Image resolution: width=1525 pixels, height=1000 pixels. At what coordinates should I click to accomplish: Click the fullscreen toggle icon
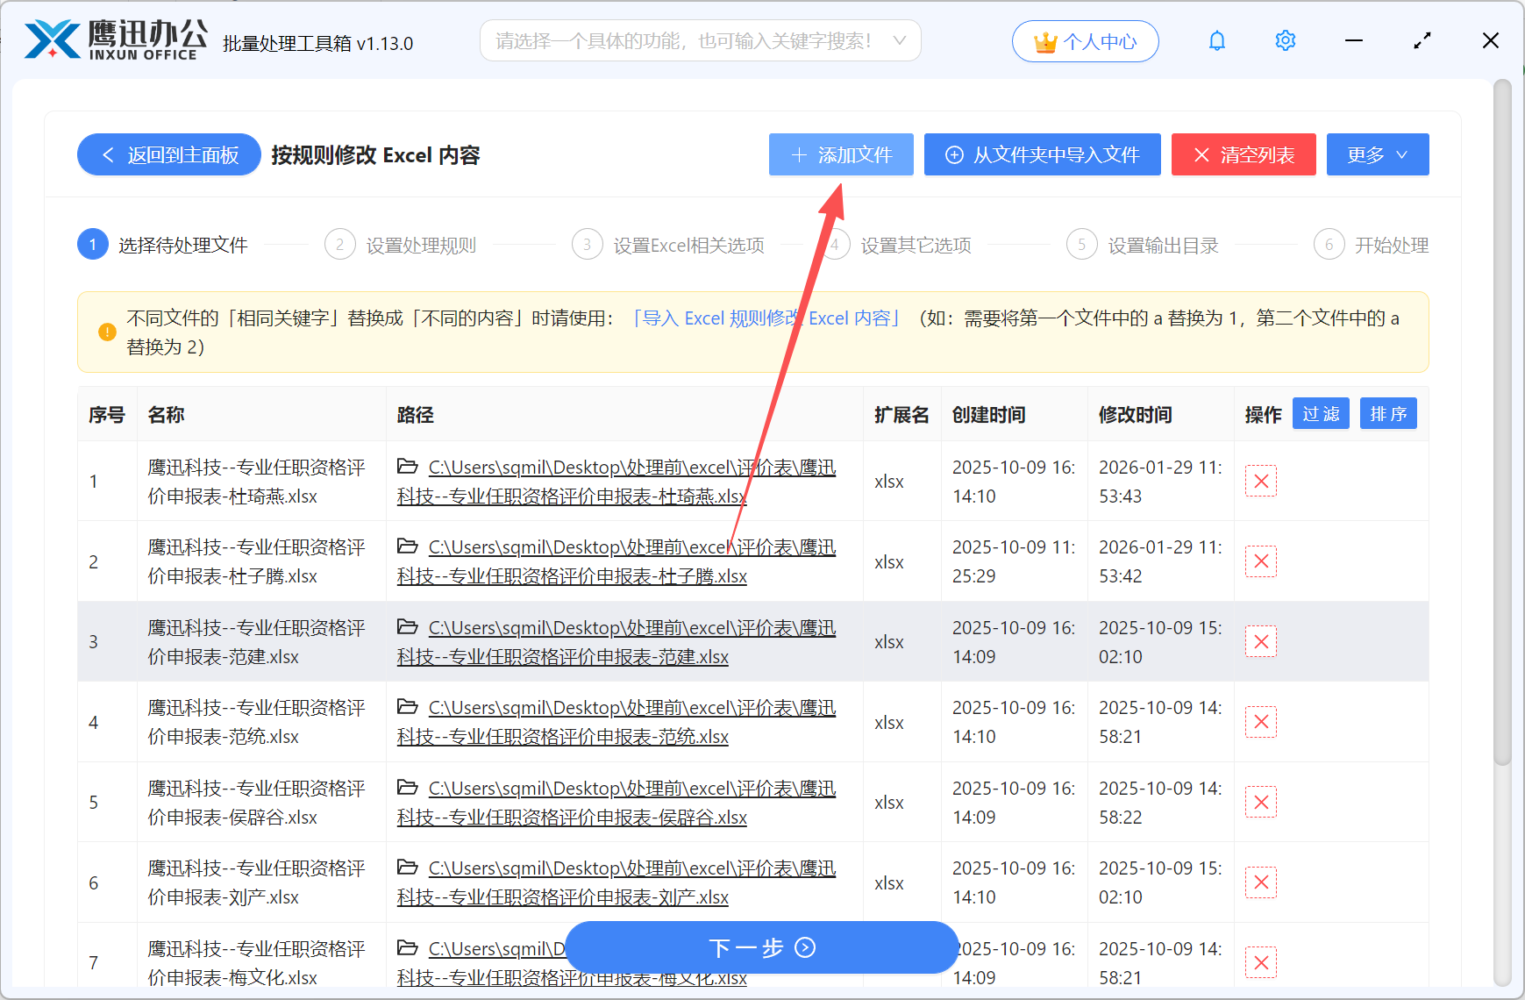(x=1422, y=40)
